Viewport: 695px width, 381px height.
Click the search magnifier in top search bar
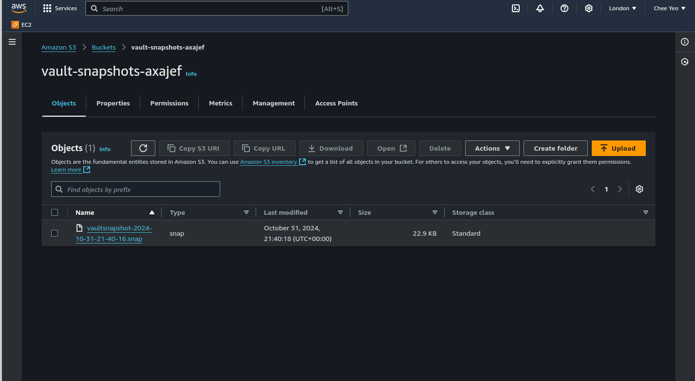94,9
